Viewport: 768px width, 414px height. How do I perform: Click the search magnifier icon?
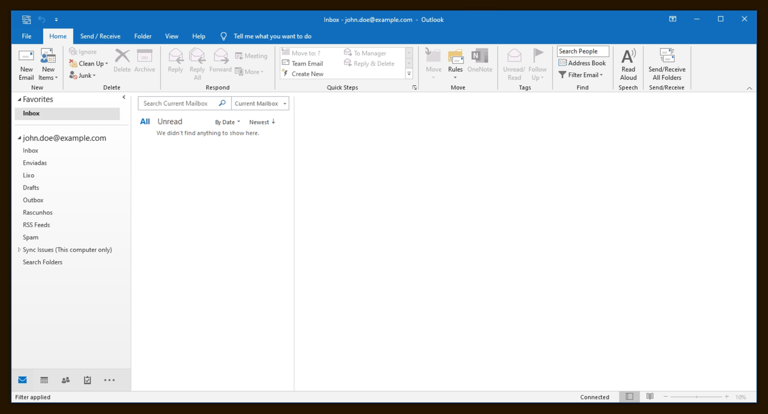(222, 103)
